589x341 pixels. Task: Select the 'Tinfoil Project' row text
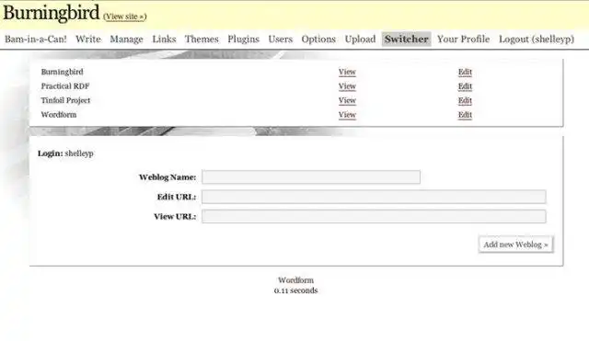[65, 100]
